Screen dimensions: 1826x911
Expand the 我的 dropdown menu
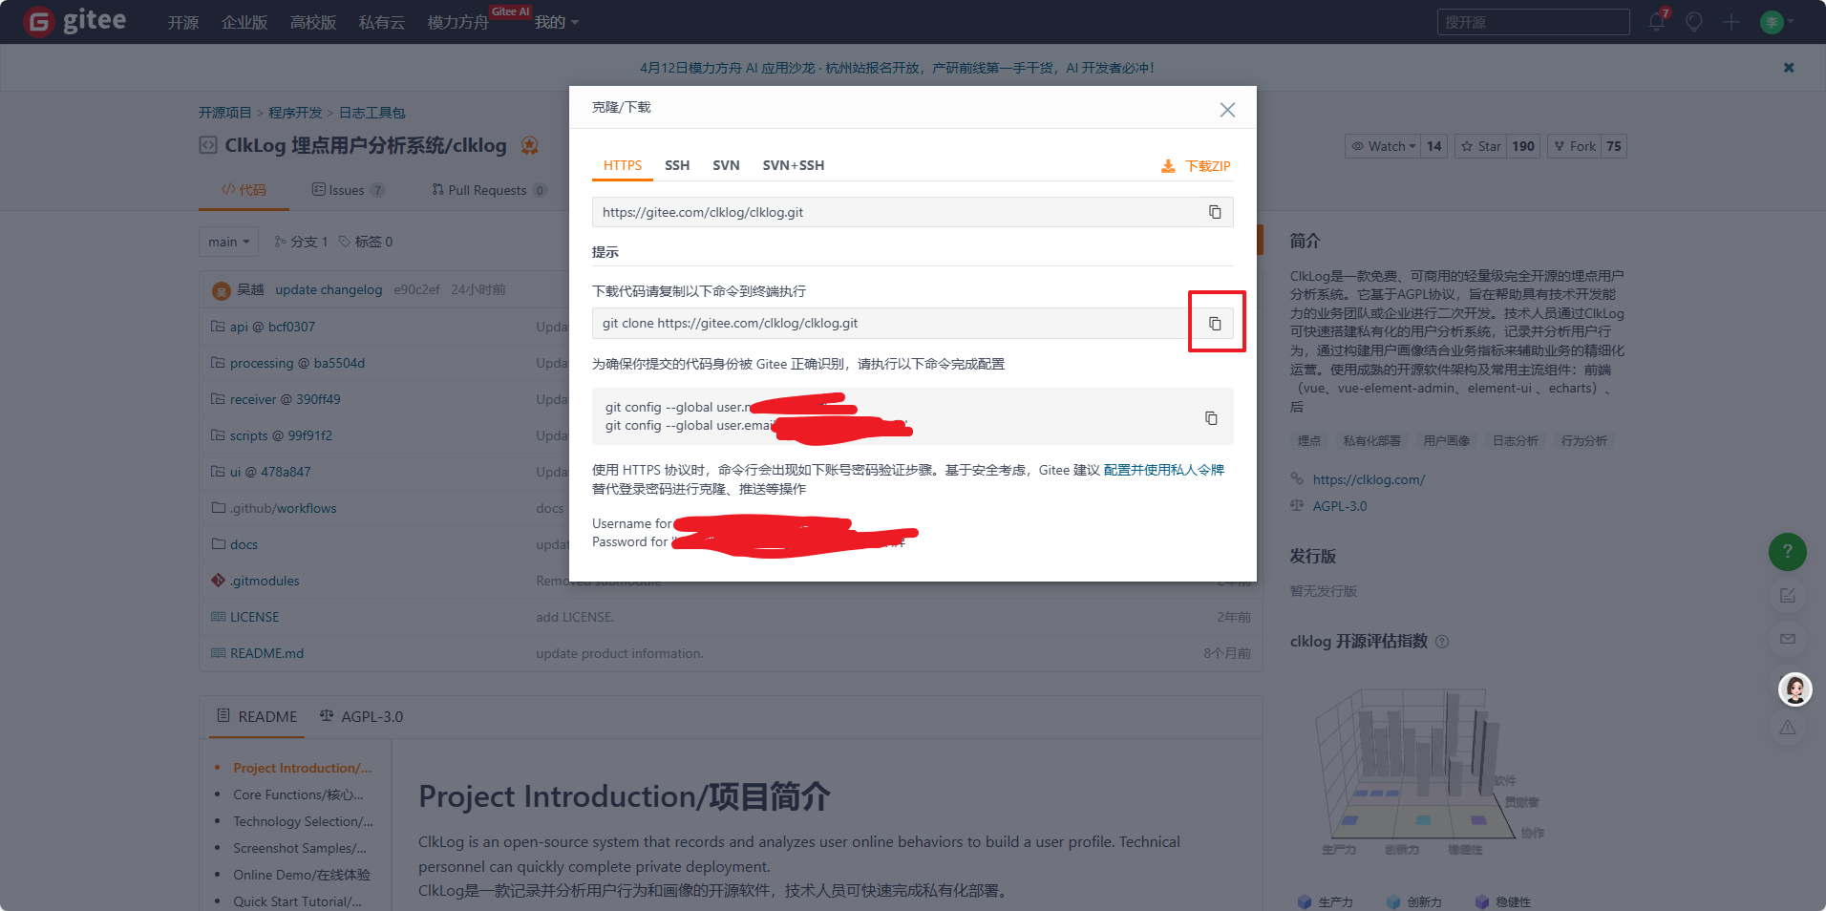point(557,22)
